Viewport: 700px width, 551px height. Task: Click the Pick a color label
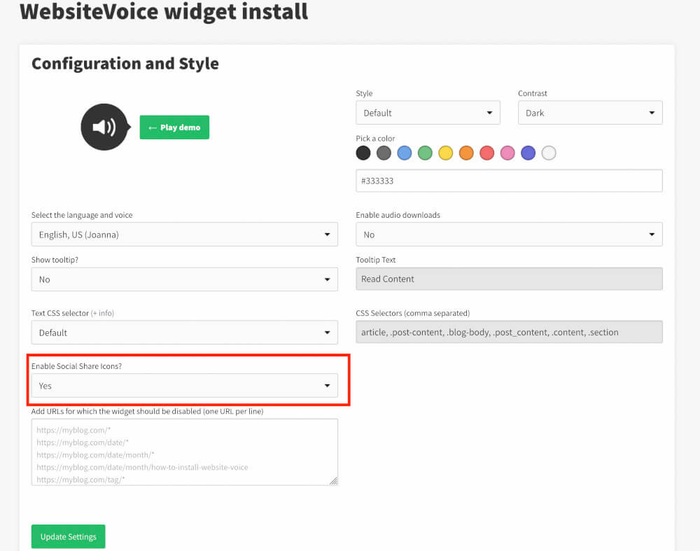(x=375, y=139)
